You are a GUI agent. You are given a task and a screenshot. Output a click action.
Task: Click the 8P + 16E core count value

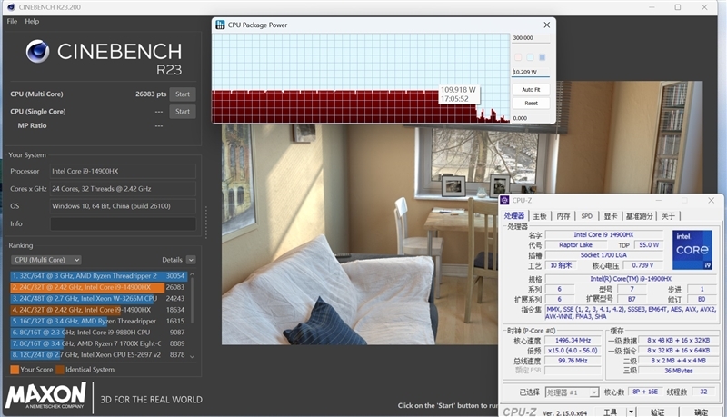pyautogui.click(x=645, y=392)
